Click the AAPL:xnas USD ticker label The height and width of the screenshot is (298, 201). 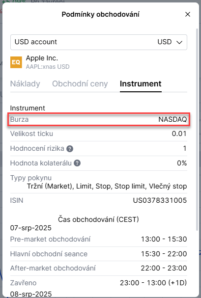(x=48, y=67)
